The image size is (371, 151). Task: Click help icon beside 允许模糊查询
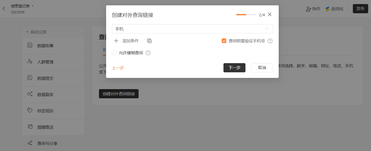[148, 53]
